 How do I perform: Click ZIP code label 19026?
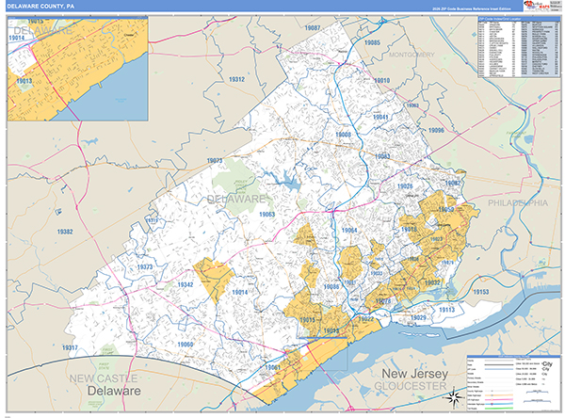pos(405,186)
